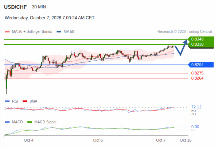Click the Research © 2026 Trading Central credit

[x=184, y=32]
